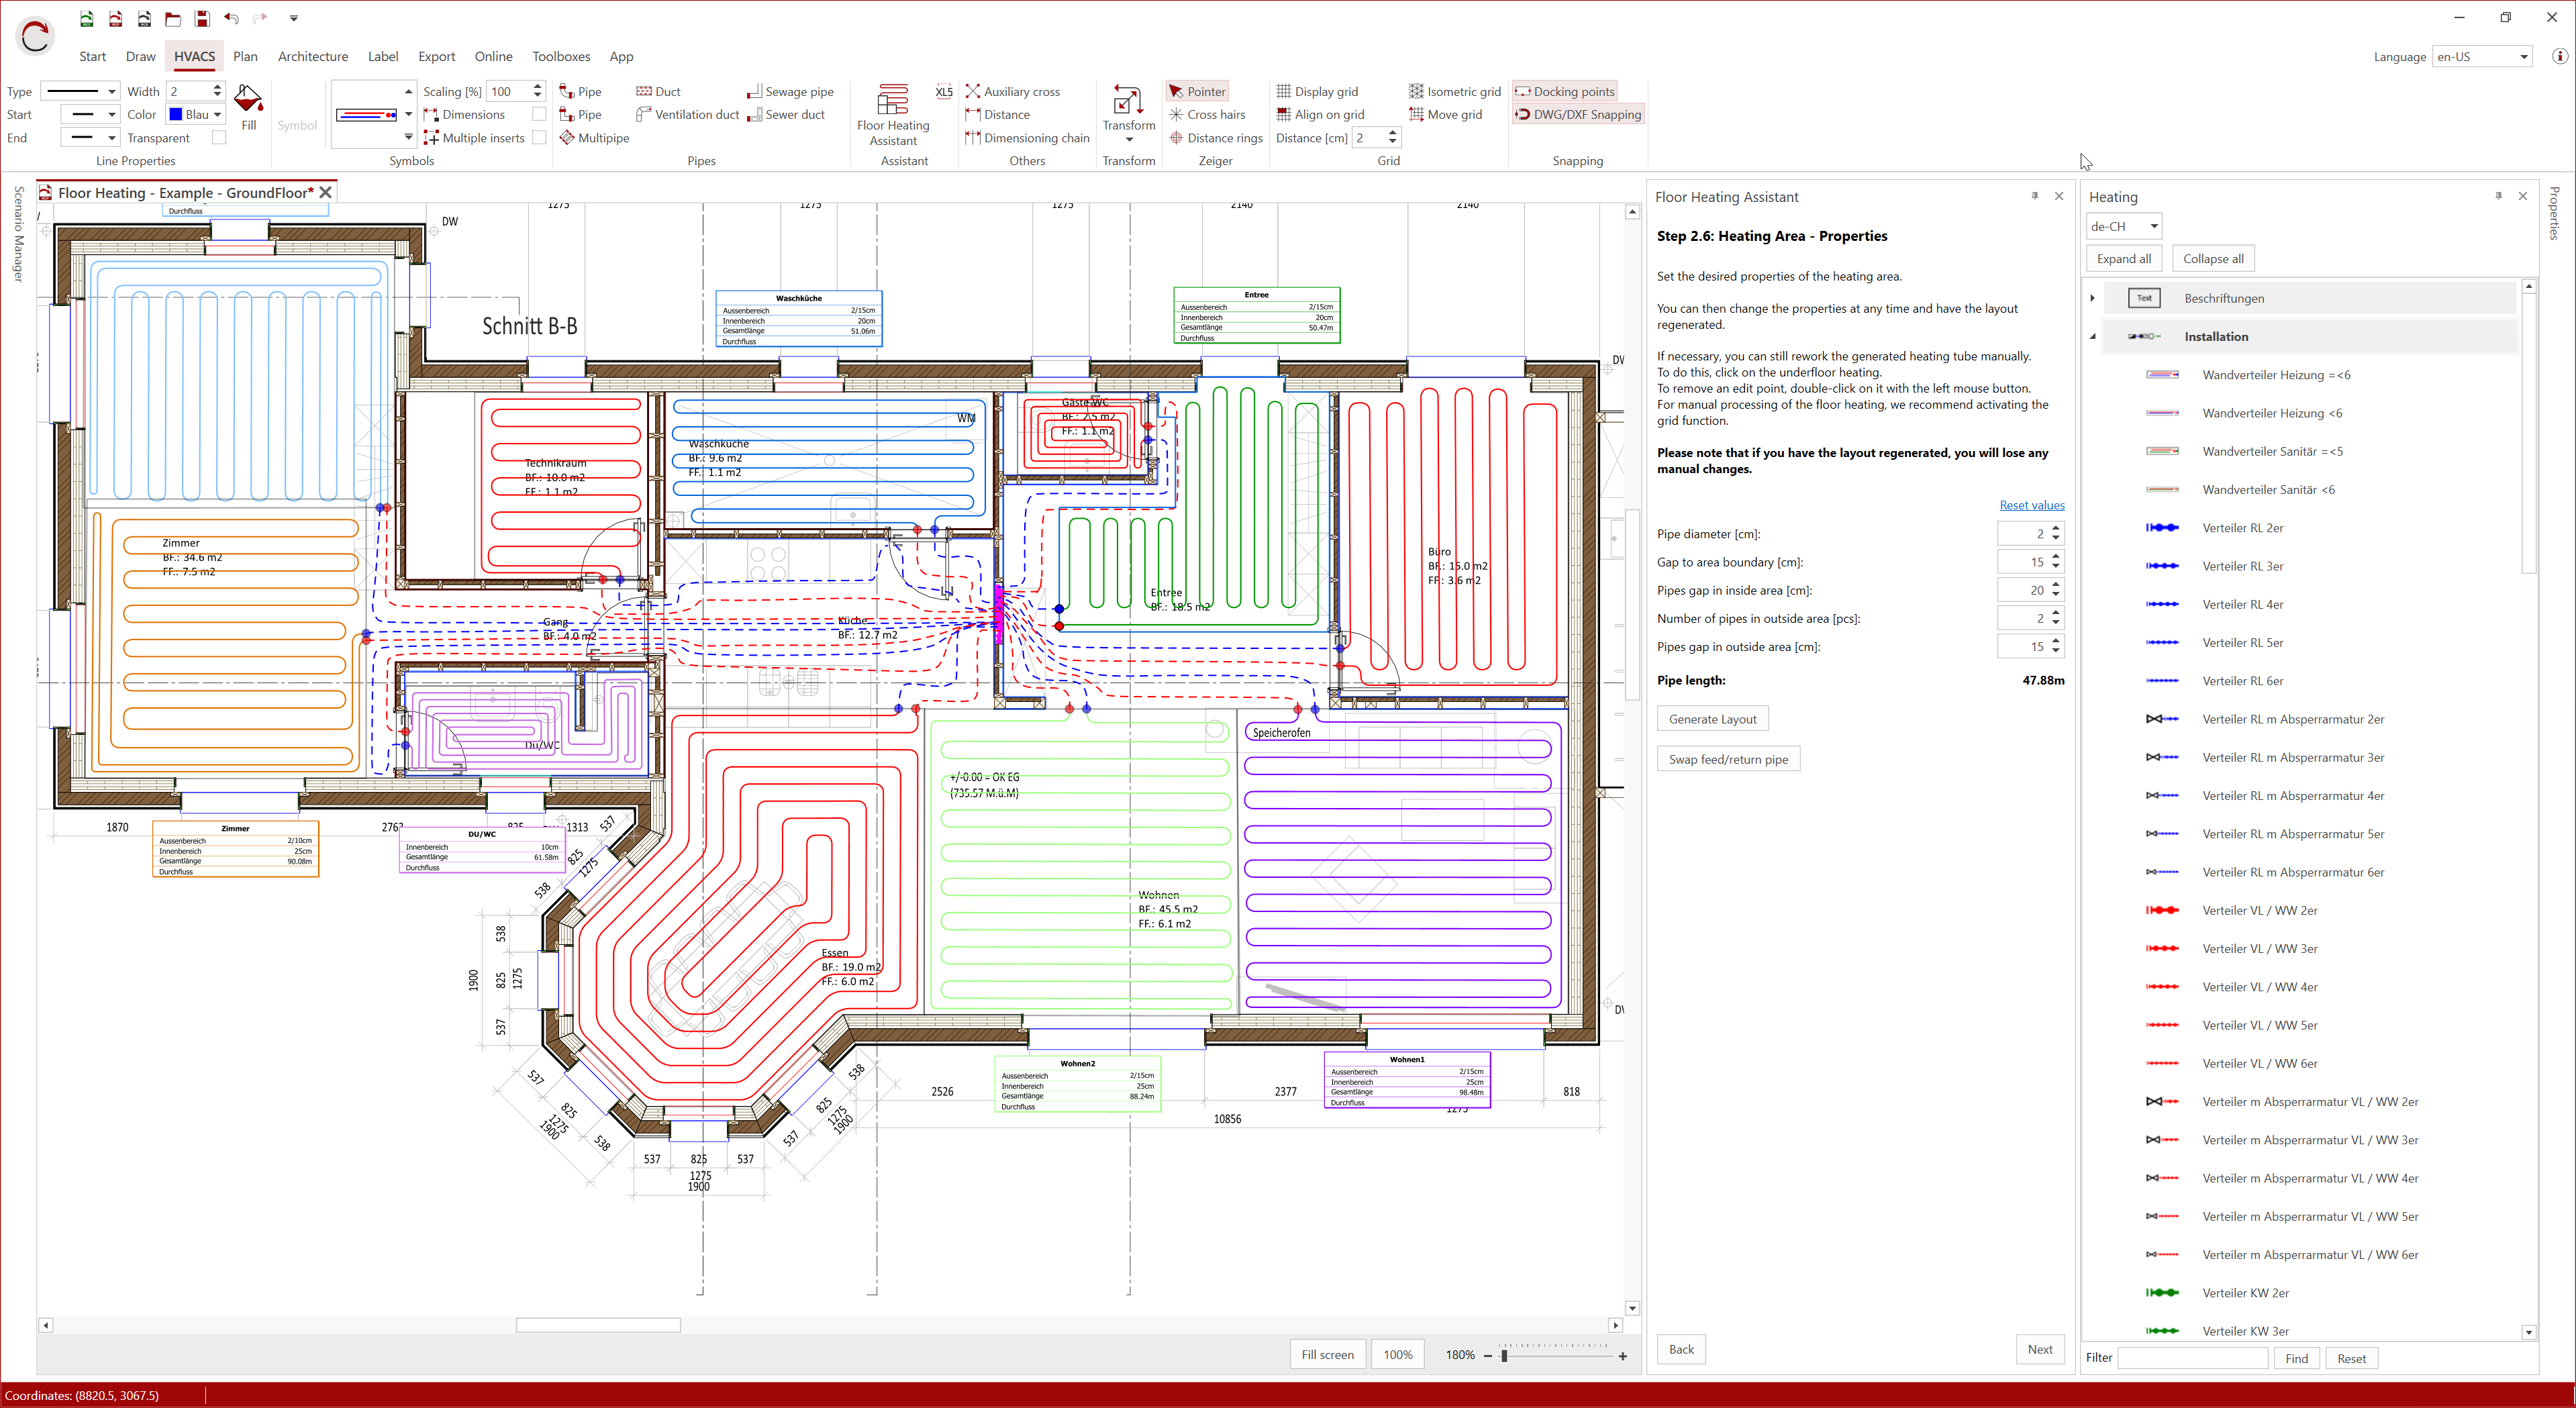The image size is (2576, 1408).
Task: Open the de-CH catalog dropdown
Action: pyautogui.click(x=2123, y=226)
